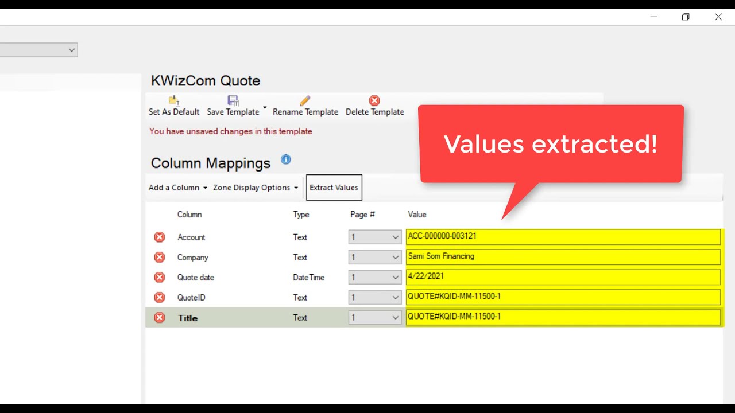Viewport: 735px width, 413px height.
Task: Click the Rename Template pencil icon
Action: click(305, 100)
